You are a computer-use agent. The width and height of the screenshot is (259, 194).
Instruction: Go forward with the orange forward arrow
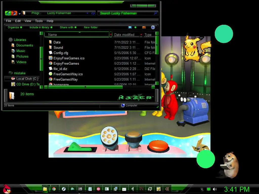point(14,13)
